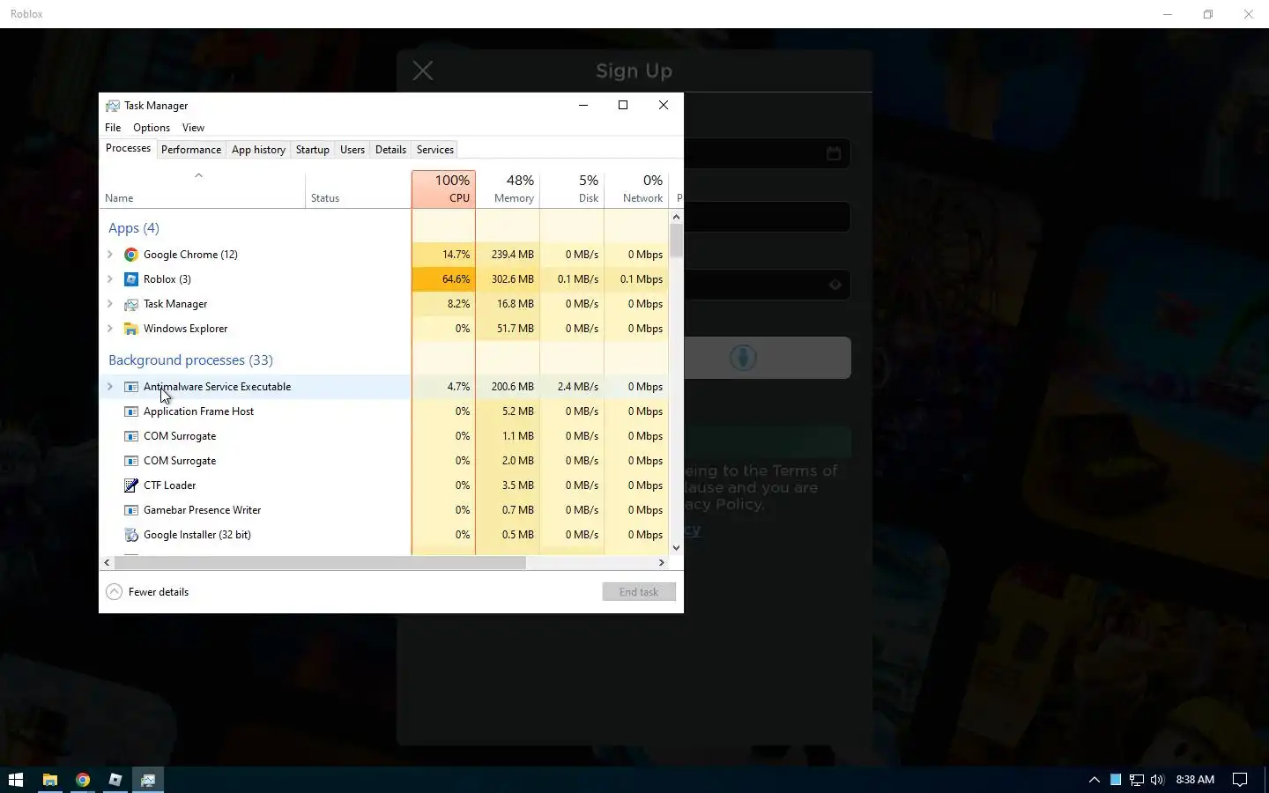Switch to the Startup tab

pyautogui.click(x=312, y=150)
